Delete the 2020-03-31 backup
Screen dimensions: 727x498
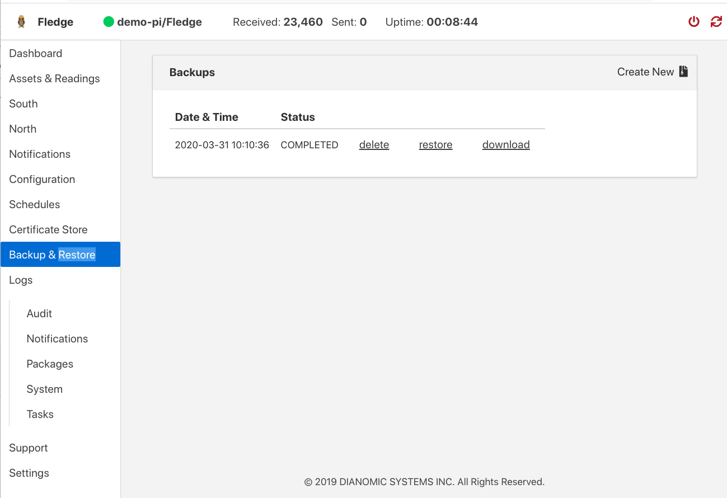click(x=374, y=145)
